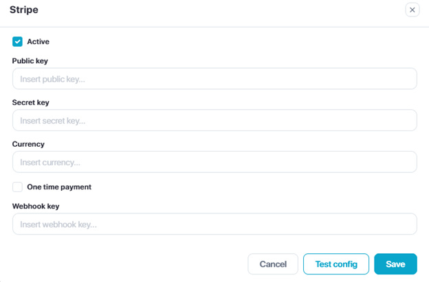Click the "Webhook key" field label
Viewport: 429px width, 282px height.
pyautogui.click(x=35, y=206)
